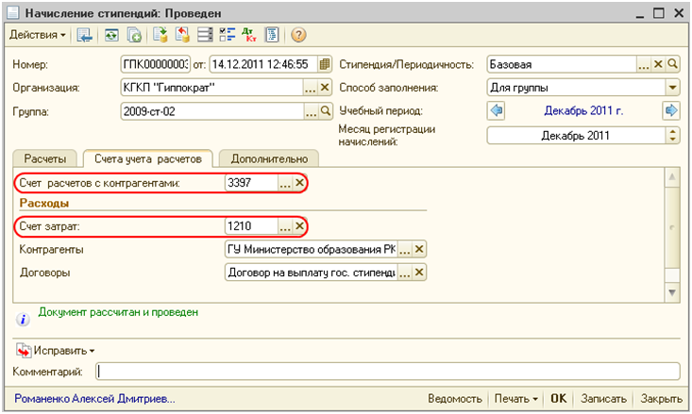
Task: Open selection for Счет расчетов с контрагентами
Action: point(285,183)
